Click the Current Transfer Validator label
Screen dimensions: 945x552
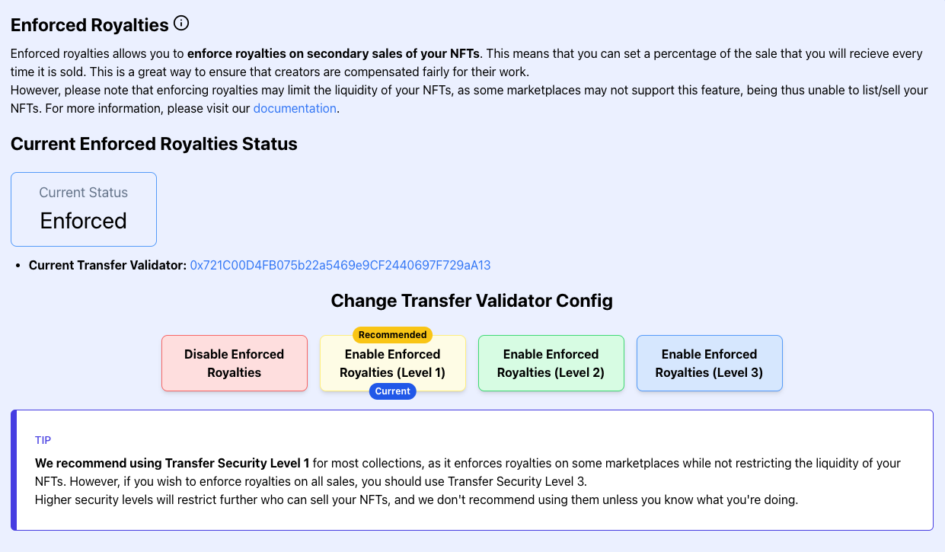(x=107, y=265)
